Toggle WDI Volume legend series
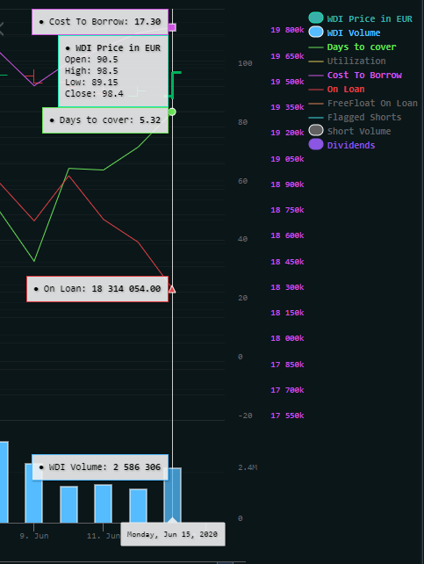The image size is (424, 564). pyautogui.click(x=344, y=33)
